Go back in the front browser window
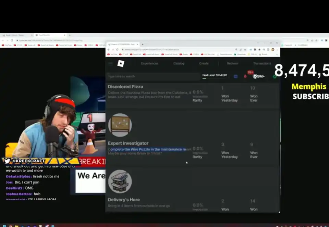This screenshot has width=329, height=227. pyautogui.click(x=109, y=50)
